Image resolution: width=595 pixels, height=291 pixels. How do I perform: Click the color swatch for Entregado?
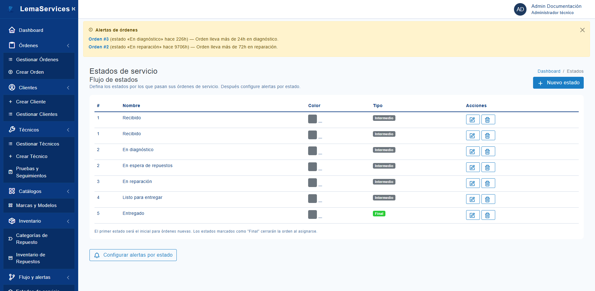[312, 215]
